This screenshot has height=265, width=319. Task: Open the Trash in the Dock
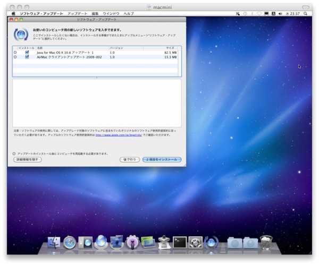(x=266, y=242)
